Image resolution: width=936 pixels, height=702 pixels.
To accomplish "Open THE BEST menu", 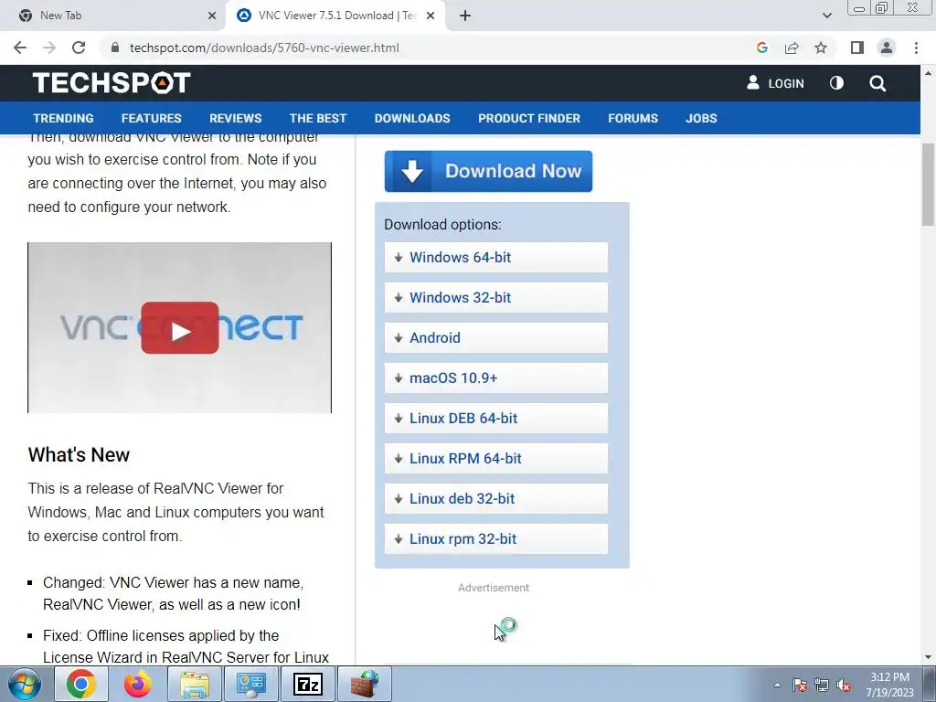I will (317, 118).
